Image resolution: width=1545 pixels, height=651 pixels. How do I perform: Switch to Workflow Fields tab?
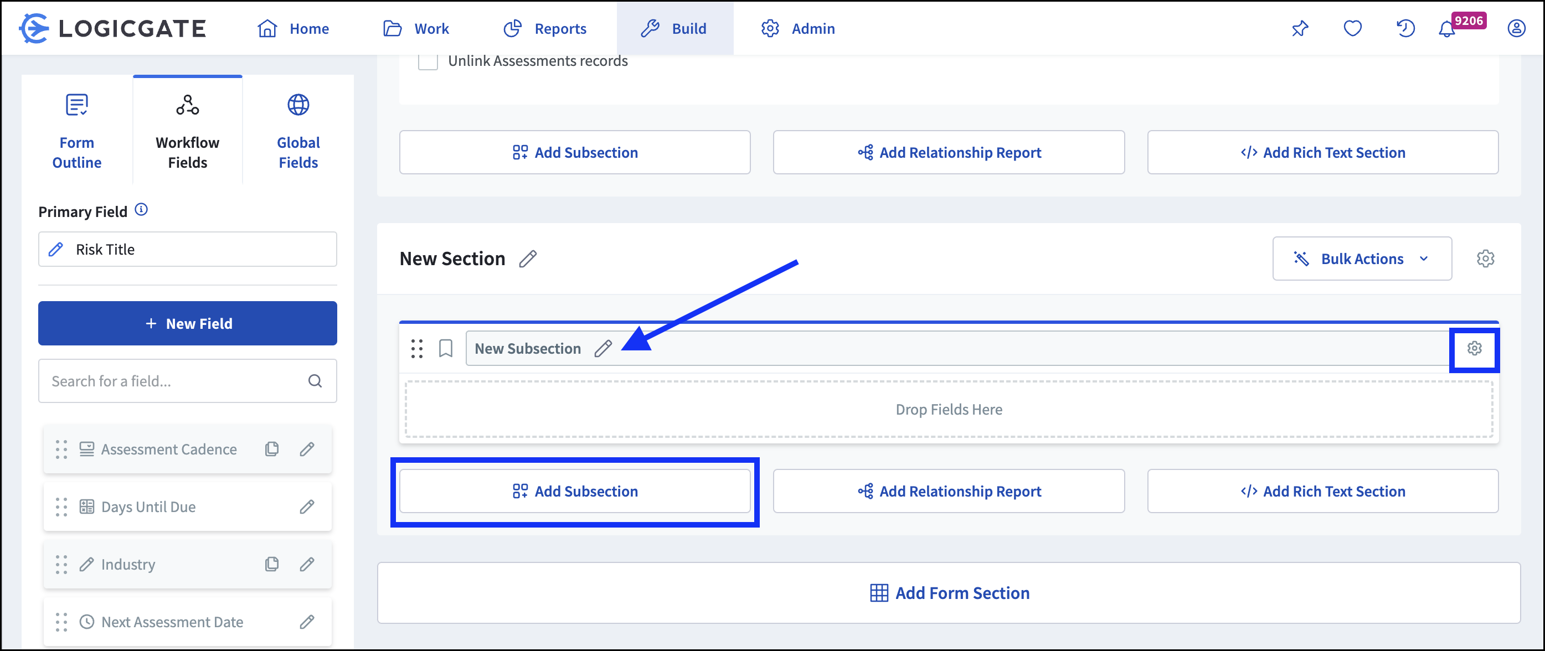(188, 131)
